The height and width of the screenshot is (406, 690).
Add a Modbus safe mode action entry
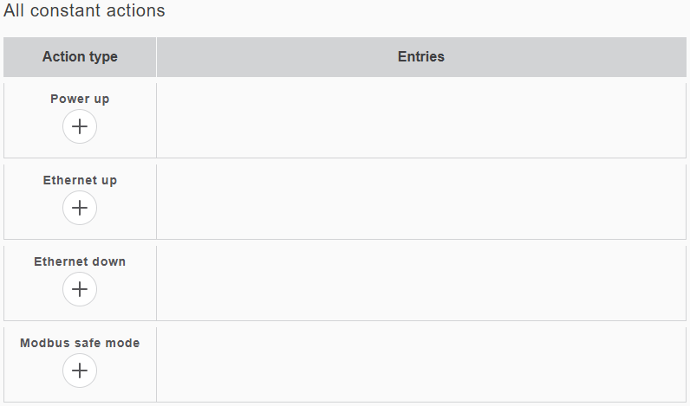click(x=80, y=371)
